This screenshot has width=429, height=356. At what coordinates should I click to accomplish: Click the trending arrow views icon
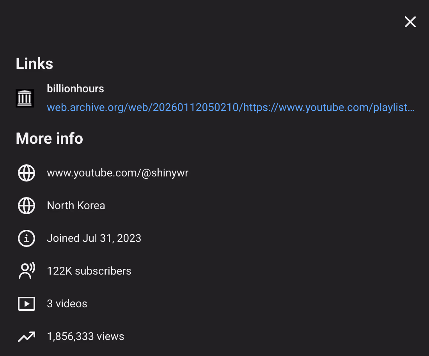tap(27, 337)
